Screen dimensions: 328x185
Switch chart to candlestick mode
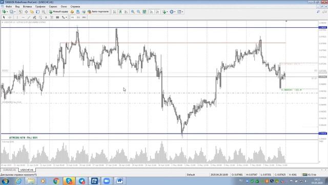click(120, 12)
